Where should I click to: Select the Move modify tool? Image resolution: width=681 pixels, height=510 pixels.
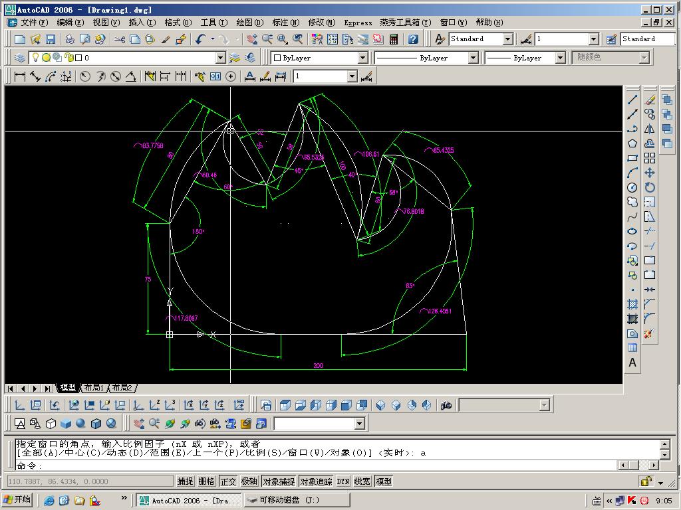(650, 173)
